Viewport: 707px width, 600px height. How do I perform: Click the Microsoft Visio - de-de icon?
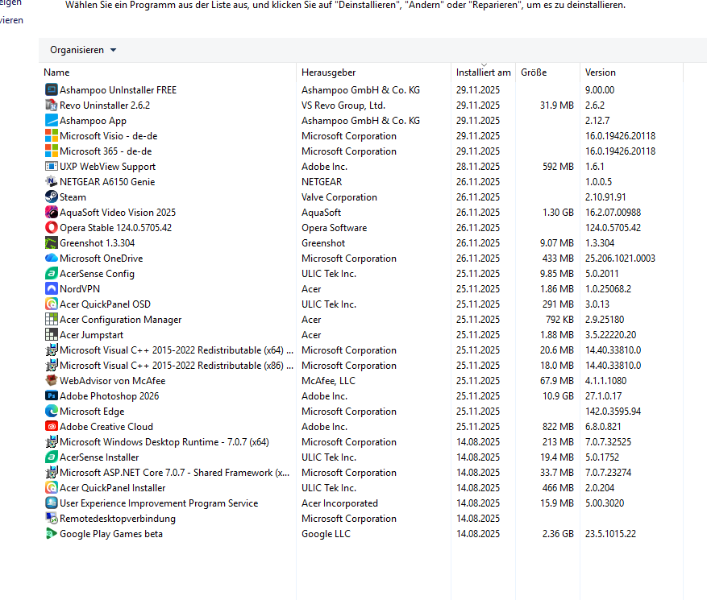coord(52,135)
